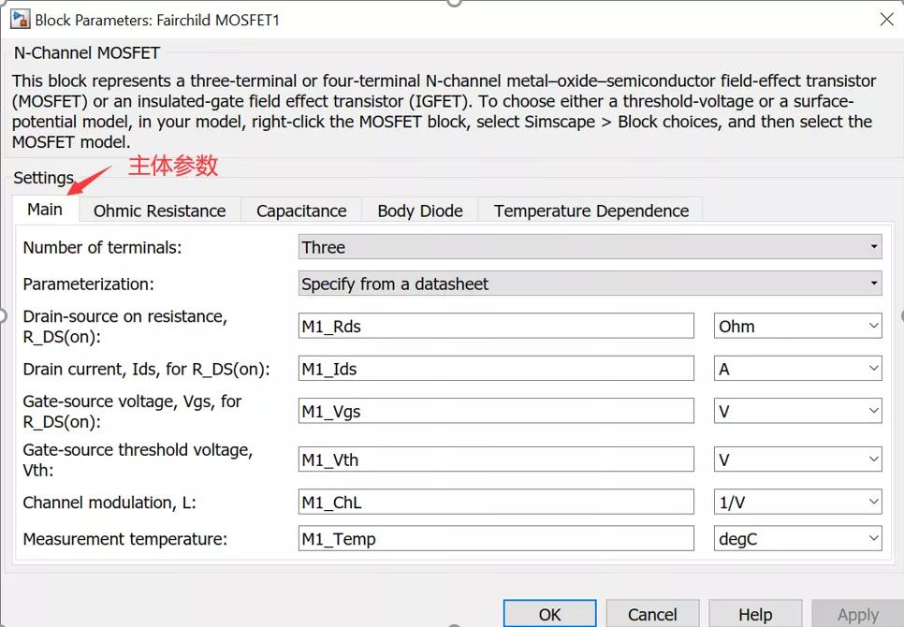This screenshot has height=627, width=904.
Task: Click the Block Parameters title bar icon
Action: pos(21,19)
